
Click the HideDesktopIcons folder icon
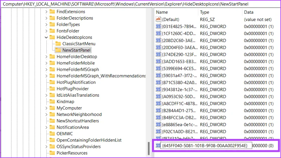[52, 37]
